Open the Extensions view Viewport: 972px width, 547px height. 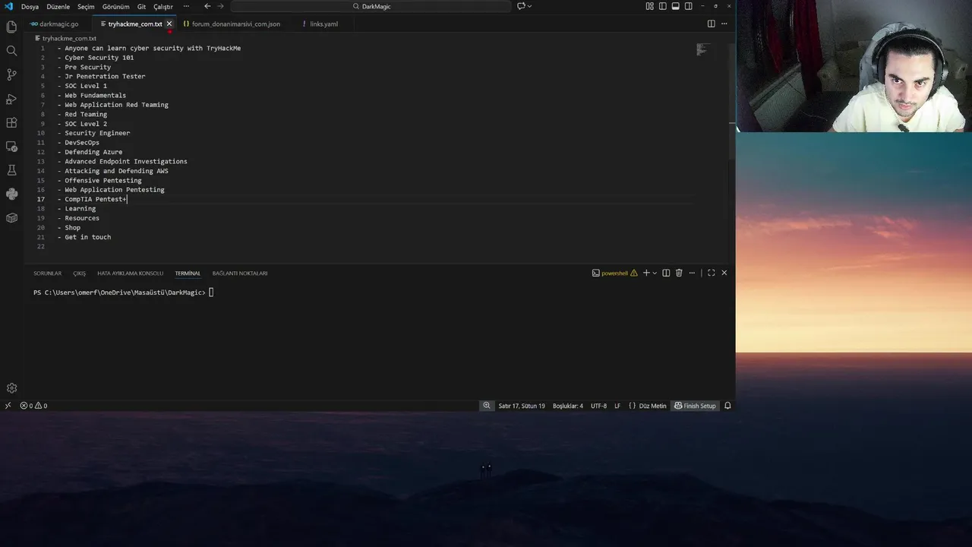point(11,122)
